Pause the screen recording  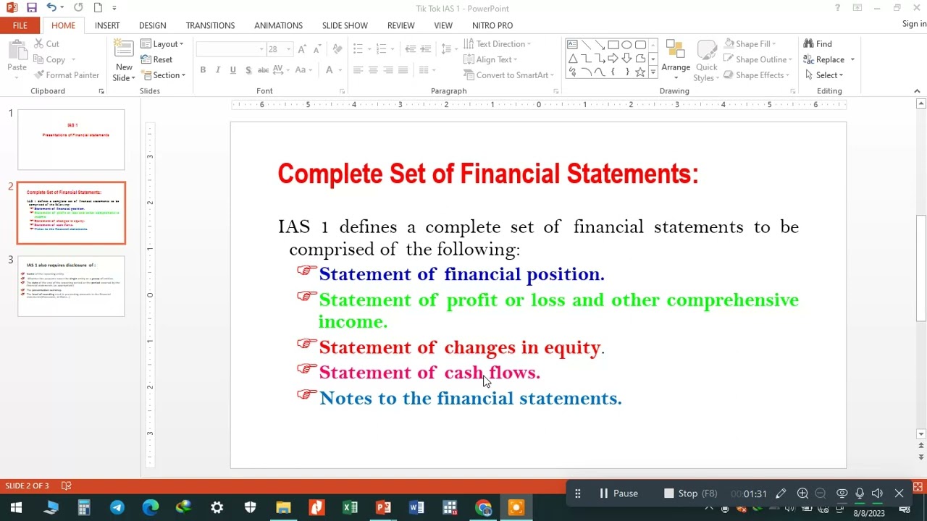(618, 494)
